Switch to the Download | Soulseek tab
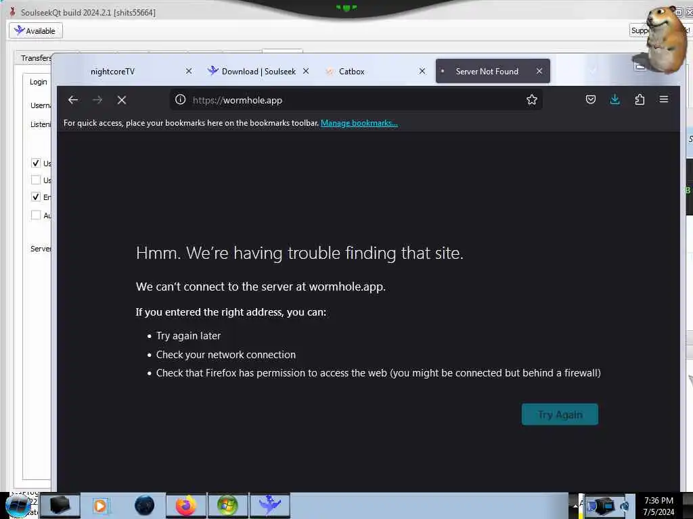The image size is (693, 519). pyautogui.click(x=259, y=72)
